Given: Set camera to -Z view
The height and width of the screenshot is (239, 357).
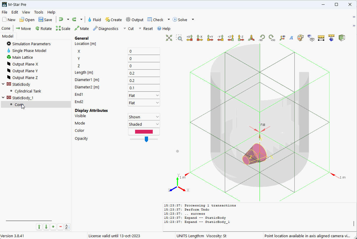Looking at the screenshot, I should pos(241,38).
